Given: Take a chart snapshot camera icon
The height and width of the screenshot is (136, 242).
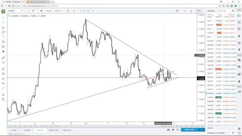Looking at the screenshot, I should (x=168, y=130).
